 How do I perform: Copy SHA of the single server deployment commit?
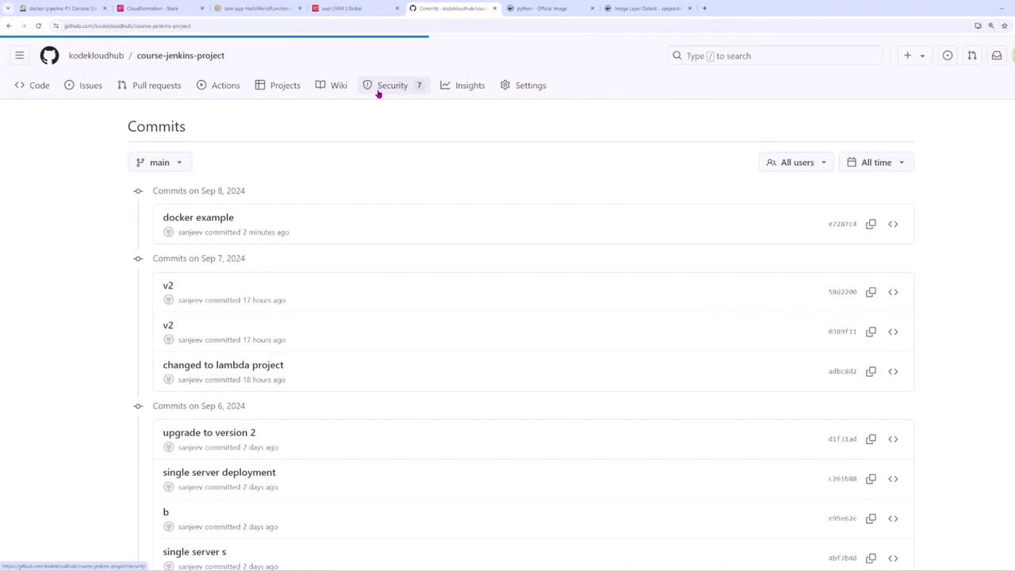(x=871, y=479)
